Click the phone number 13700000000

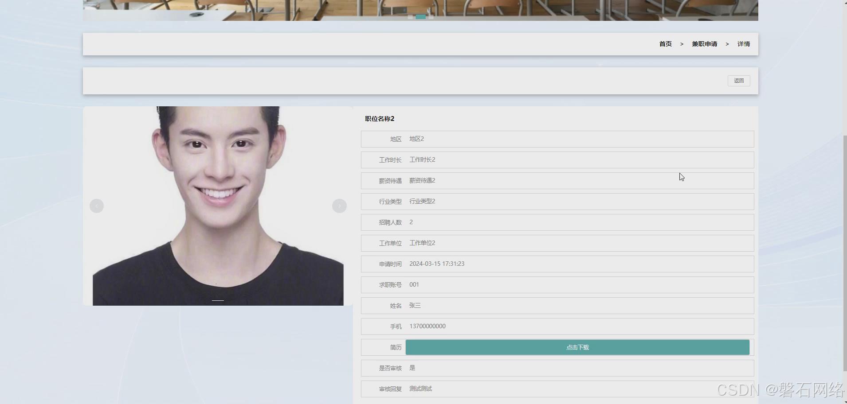[x=427, y=326]
